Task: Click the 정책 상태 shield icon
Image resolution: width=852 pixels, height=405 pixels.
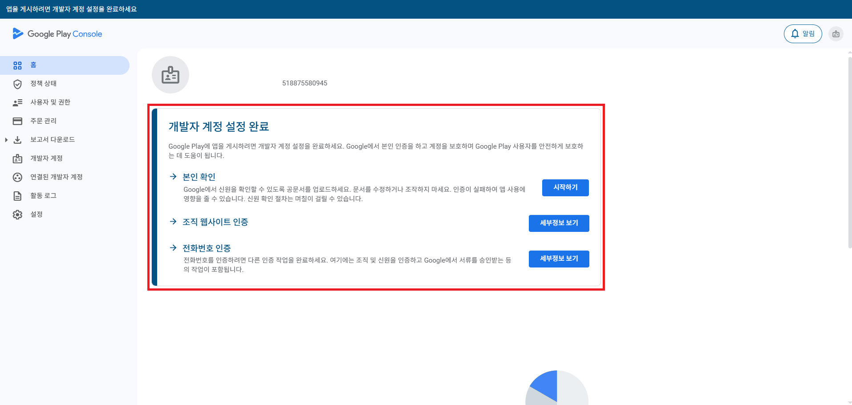Action: click(17, 84)
